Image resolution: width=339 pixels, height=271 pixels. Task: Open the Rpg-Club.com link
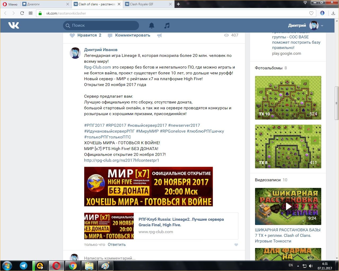[x=97, y=67]
